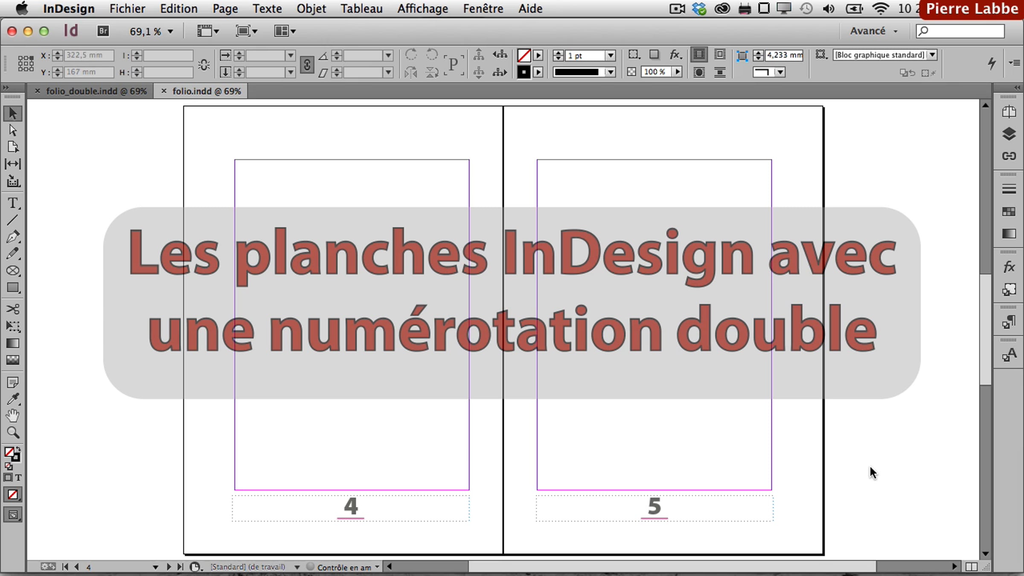Image resolution: width=1024 pixels, height=576 pixels.
Task: Expand the Avancé workspace dropdown
Action: click(873, 31)
